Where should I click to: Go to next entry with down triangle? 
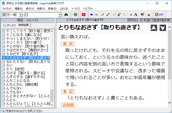point(163,28)
